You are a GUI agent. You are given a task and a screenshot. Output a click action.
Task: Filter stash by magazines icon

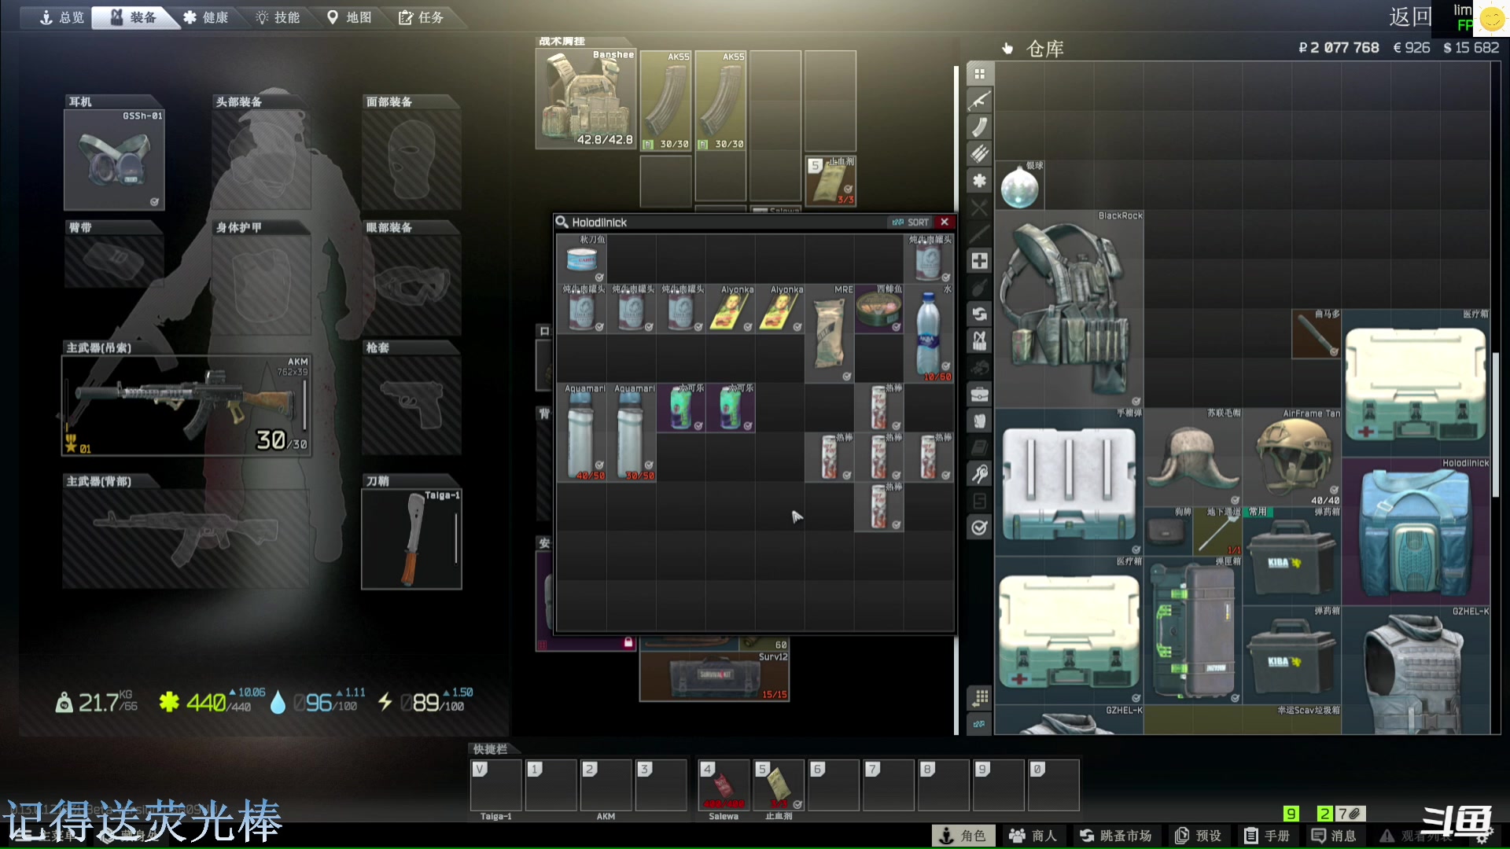pos(979,127)
